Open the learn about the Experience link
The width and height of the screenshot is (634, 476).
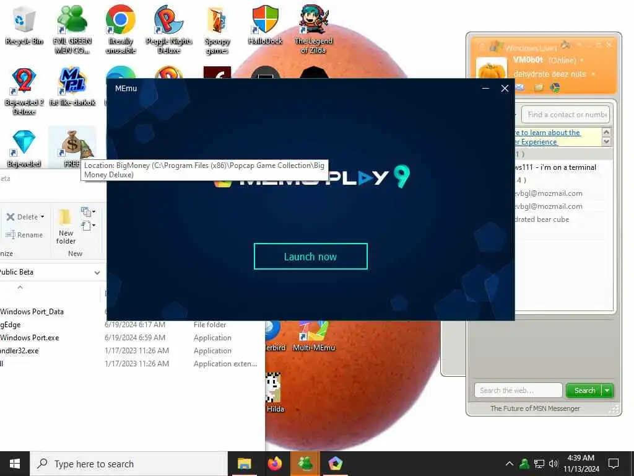pyautogui.click(x=549, y=137)
